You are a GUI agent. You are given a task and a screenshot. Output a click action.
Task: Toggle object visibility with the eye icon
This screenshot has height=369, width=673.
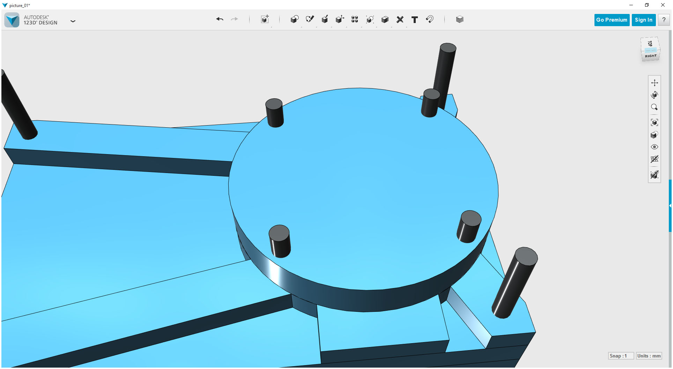(655, 147)
